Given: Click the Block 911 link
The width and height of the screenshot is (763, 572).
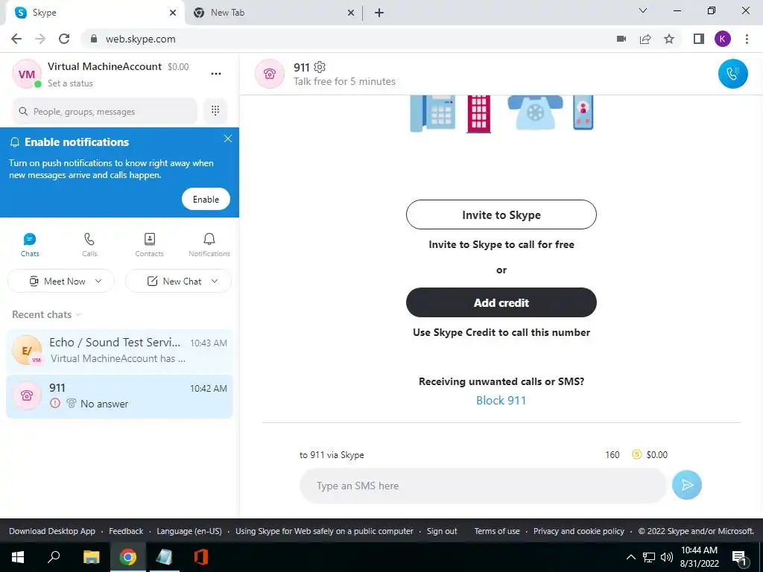Looking at the screenshot, I should (501, 400).
